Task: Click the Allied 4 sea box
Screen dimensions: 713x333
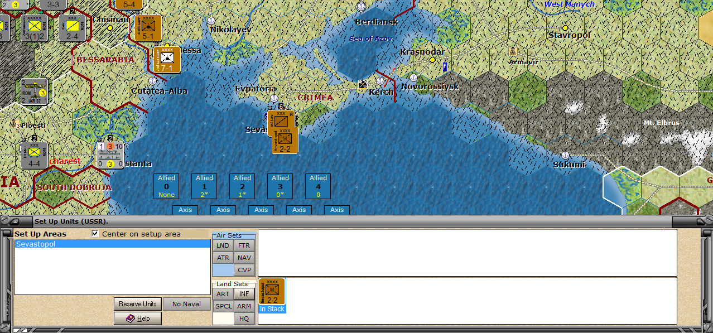Action: (x=318, y=186)
